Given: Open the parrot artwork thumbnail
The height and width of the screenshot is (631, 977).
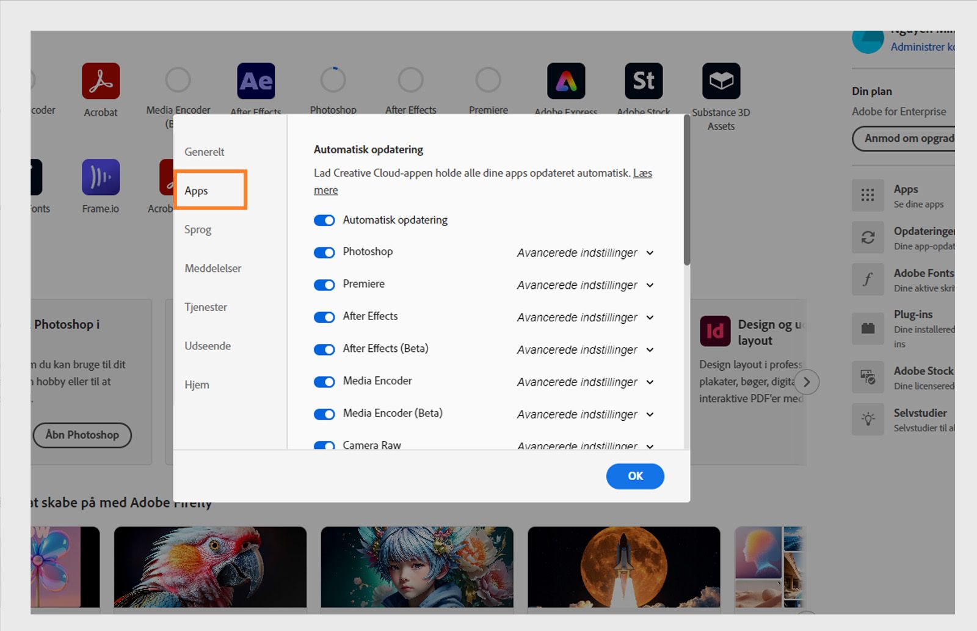Looking at the screenshot, I should (x=211, y=568).
